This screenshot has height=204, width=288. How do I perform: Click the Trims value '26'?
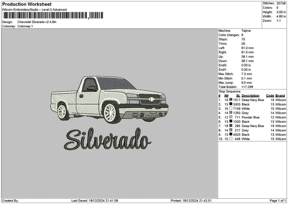[x=243, y=44]
